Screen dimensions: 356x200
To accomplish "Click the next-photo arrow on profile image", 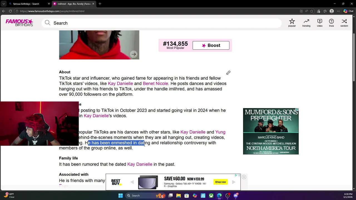I will [134, 54].
